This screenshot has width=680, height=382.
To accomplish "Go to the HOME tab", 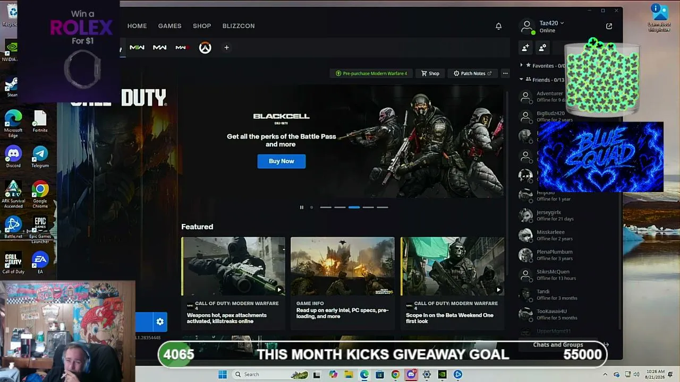I will [137, 26].
